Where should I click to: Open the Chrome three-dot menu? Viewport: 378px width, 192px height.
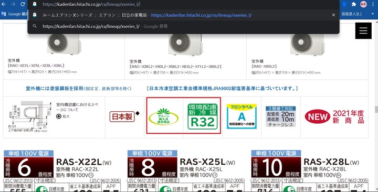[x=373, y=4]
